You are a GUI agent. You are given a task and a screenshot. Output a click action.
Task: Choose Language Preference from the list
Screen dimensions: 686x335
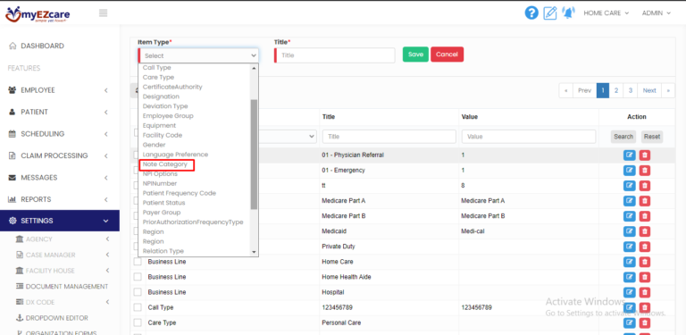(x=175, y=155)
